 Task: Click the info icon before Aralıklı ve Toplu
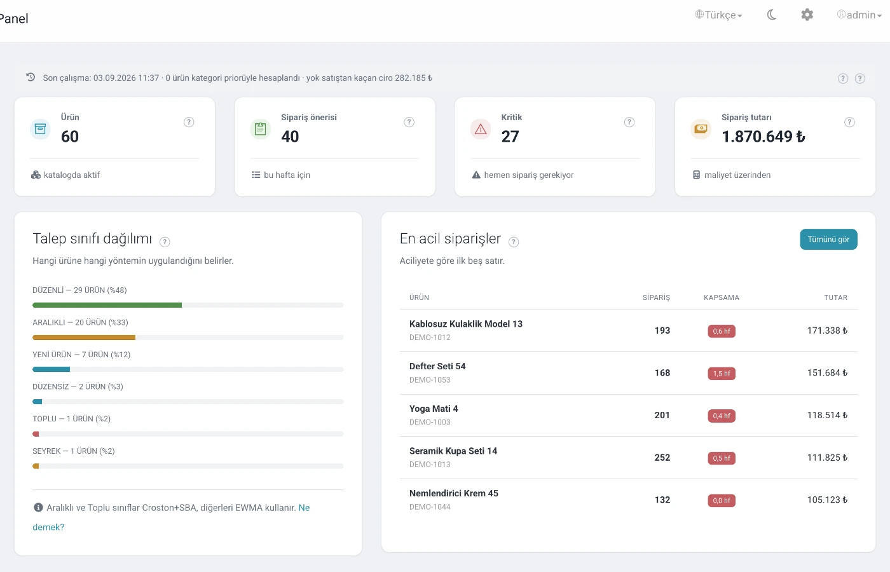pyautogui.click(x=38, y=507)
